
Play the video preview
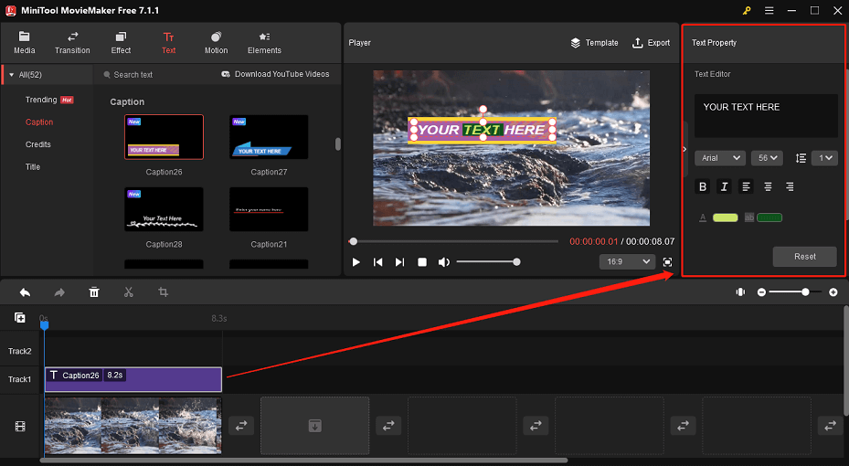tap(356, 262)
